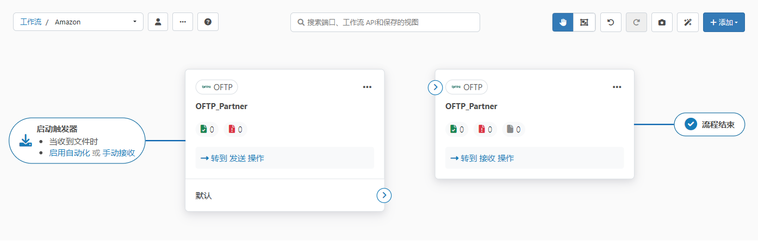Click the 转到 发送 操作 link

(x=232, y=158)
